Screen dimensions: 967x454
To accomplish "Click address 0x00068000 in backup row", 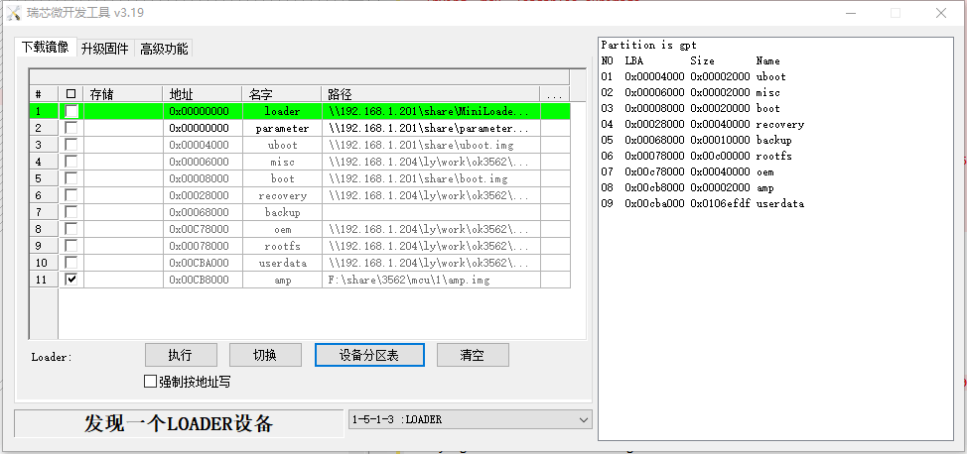I will pos(203,212).
